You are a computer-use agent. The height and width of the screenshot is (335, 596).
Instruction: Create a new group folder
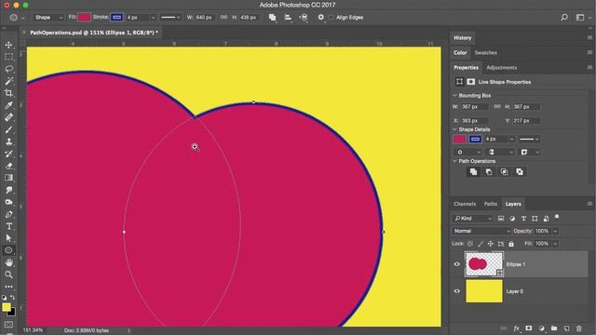(x=554, y=328)
